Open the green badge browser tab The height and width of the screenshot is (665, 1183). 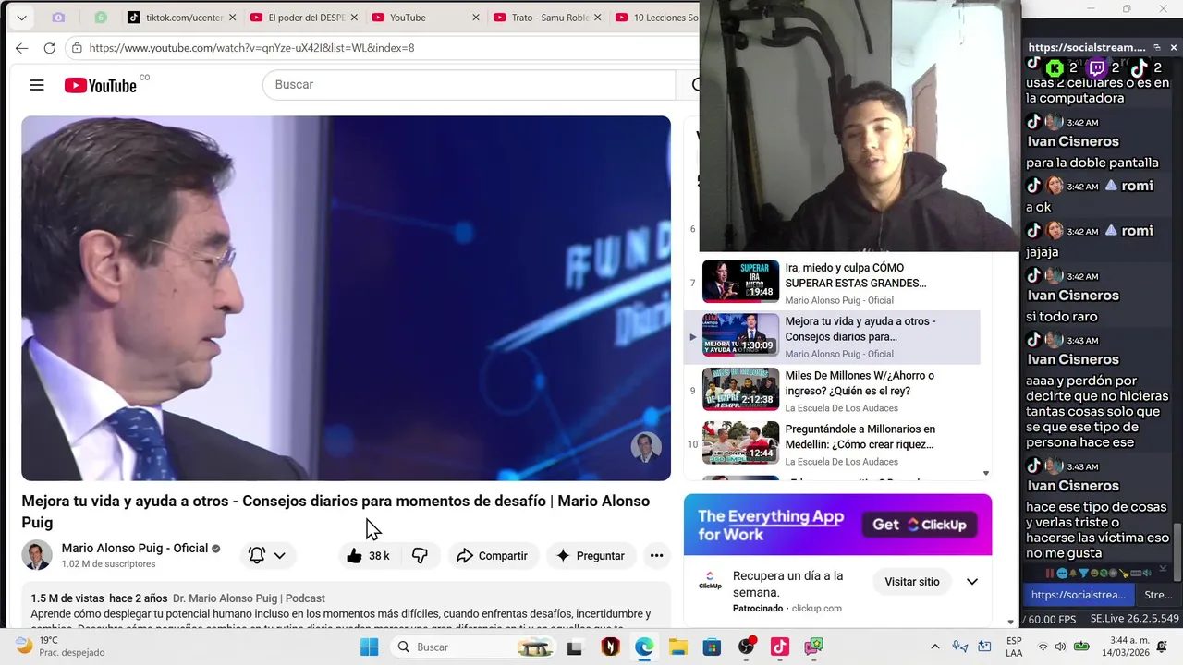[x=101, y=18]
